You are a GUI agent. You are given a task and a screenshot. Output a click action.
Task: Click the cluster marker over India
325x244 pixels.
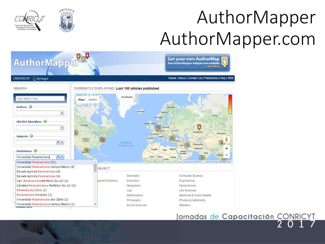coord(202,158)
